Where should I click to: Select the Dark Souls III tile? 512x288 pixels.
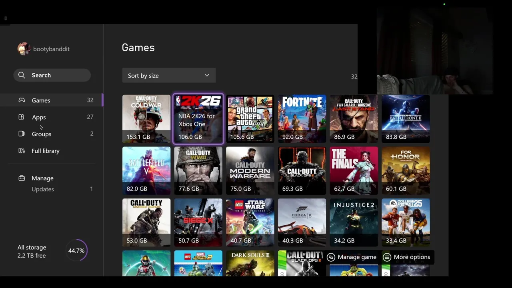(250, 263)
